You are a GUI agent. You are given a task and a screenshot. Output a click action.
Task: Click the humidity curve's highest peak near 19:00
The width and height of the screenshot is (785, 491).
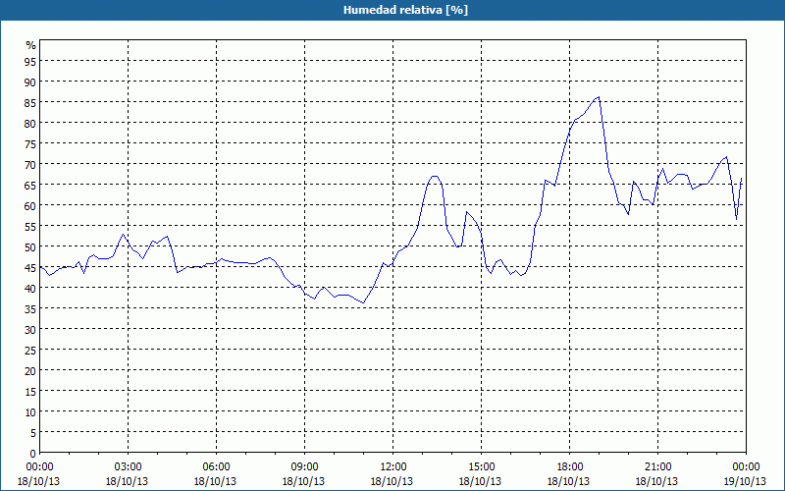click(599, 97)
